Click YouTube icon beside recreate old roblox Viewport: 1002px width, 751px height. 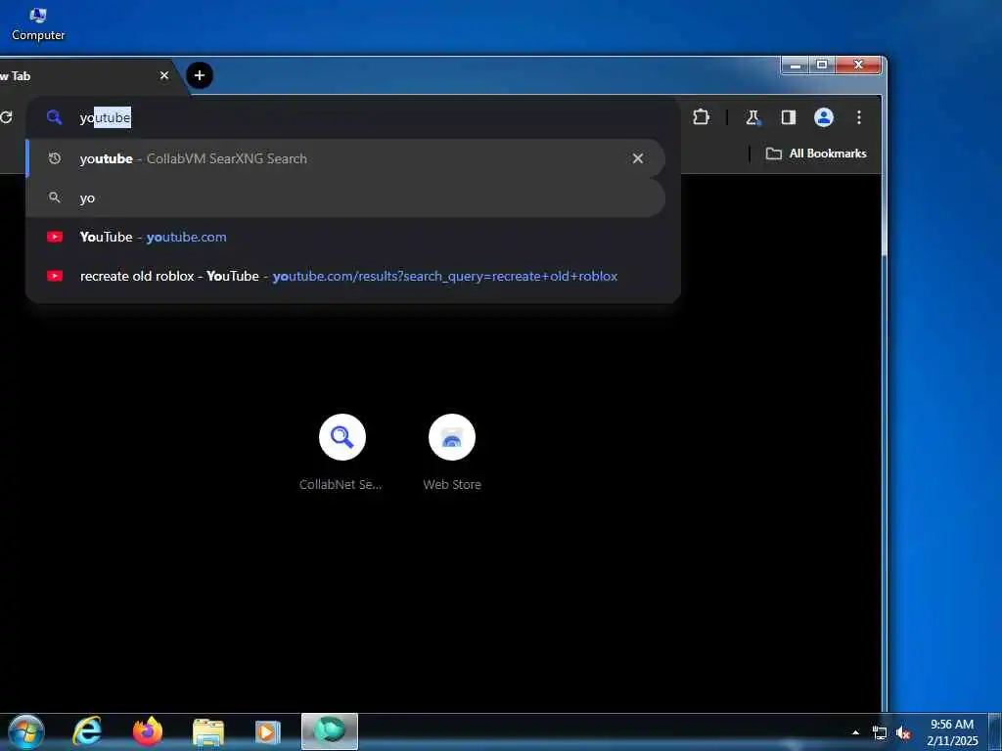(x=55, y=276)
